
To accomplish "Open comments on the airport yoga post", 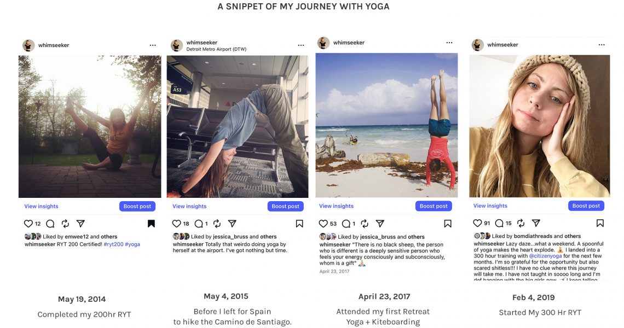I will 199,224.
